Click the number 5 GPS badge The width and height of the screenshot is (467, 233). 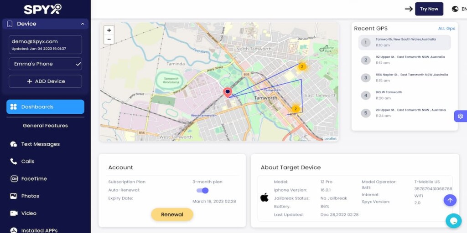tap(366, 113)
